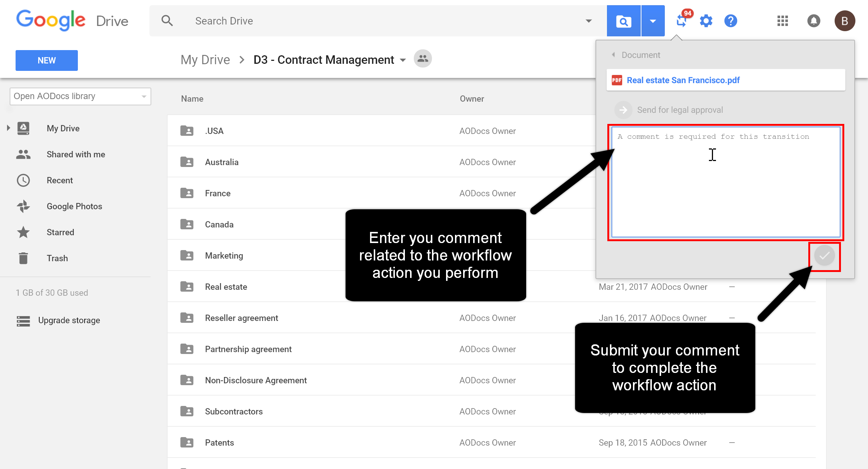The image size is (868, 469).
Task: Open Starred items
Action: (x=60, y=232)
